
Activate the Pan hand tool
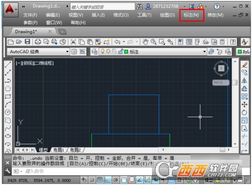point(145,42)
